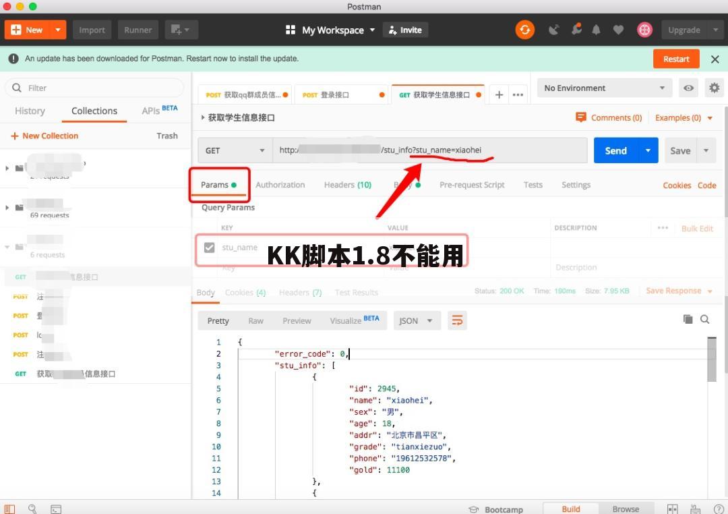Image resolution: width=728 pixels, height=514 pixels.
Task: Click the Send button
Action: click(x=615, y=150)
